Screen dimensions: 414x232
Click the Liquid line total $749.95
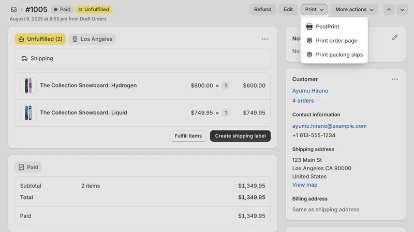pyautogui.click(x=254, y=112)
